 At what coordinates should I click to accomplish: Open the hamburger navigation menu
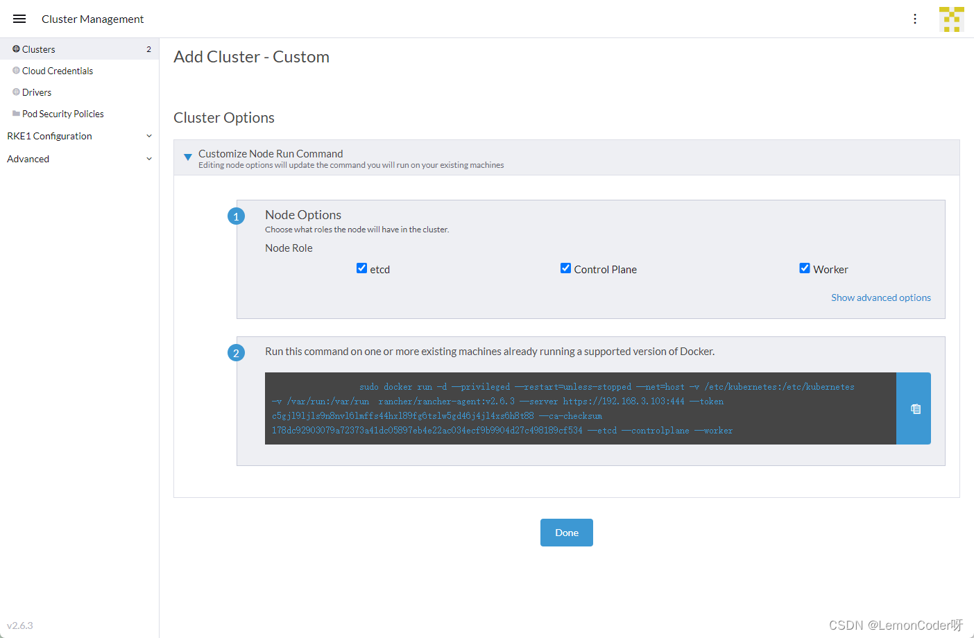(x=19, y=19)
